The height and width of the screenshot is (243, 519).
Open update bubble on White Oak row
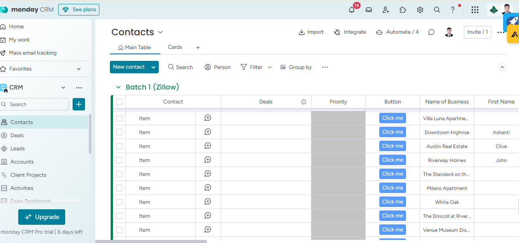[x=208, y=202]
